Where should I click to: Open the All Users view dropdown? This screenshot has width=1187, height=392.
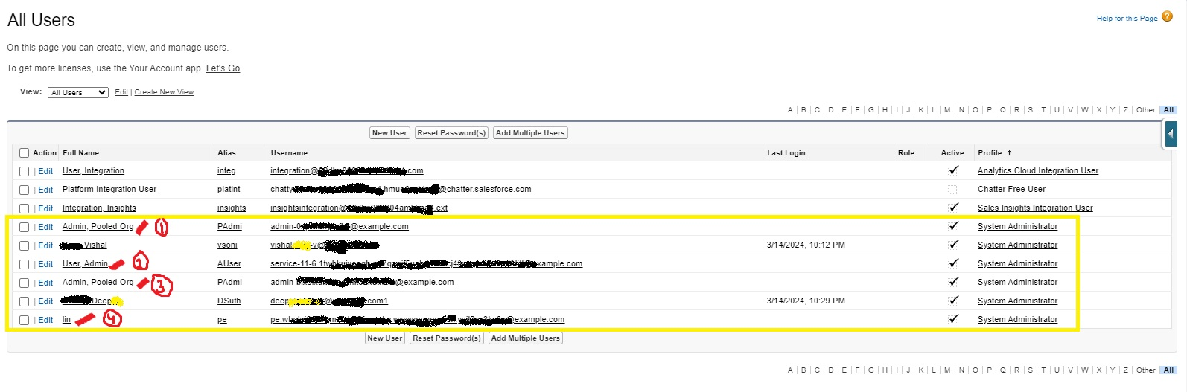pos(78,92)
